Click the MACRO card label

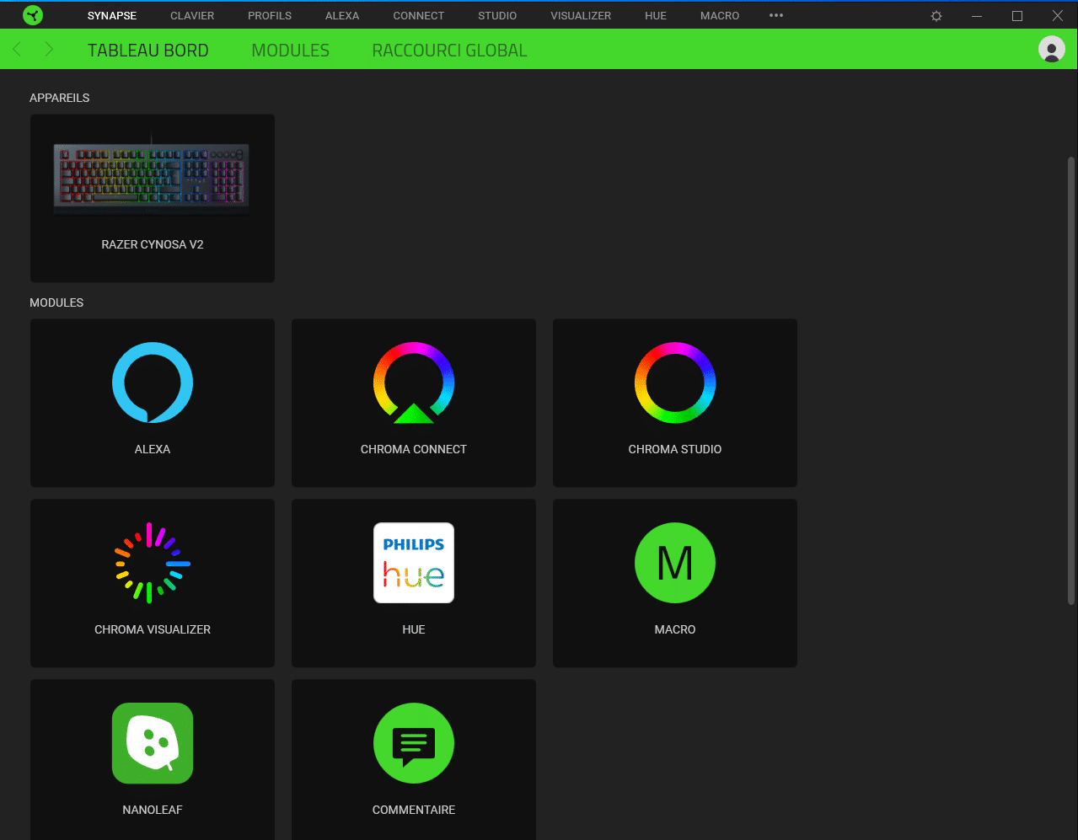click(x=675, y=629)
